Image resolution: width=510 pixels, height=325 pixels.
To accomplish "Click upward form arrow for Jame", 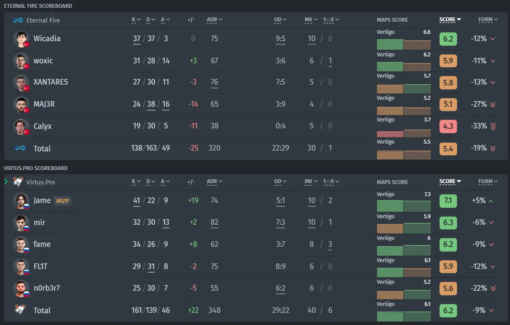I will [x=491, y=201].
